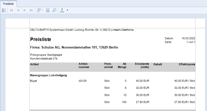Jump to the last page

[31, 10]
